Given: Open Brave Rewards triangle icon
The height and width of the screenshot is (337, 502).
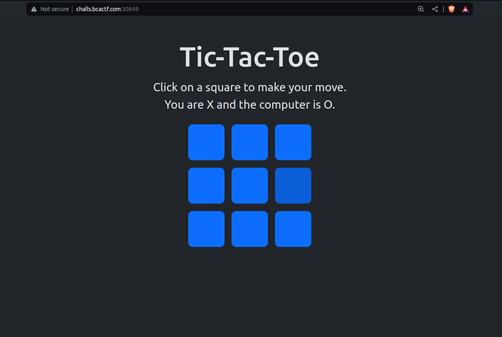Looking at the screenshot, I should (x=466, y=9).
